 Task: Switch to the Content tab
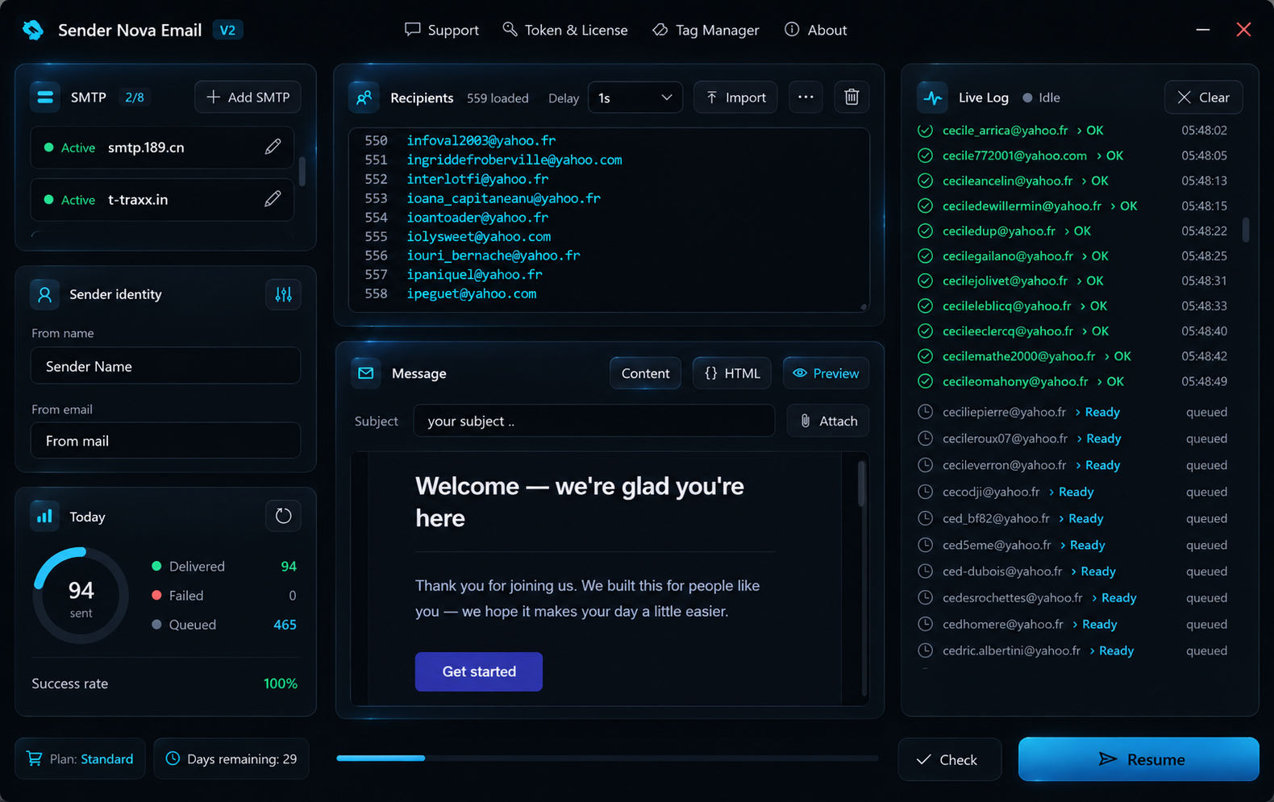point(645,373)
